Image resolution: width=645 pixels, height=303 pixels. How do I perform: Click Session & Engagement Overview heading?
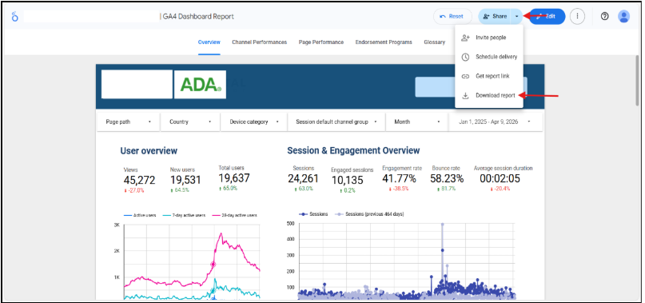pyautogui.click(x=353, y=150)
